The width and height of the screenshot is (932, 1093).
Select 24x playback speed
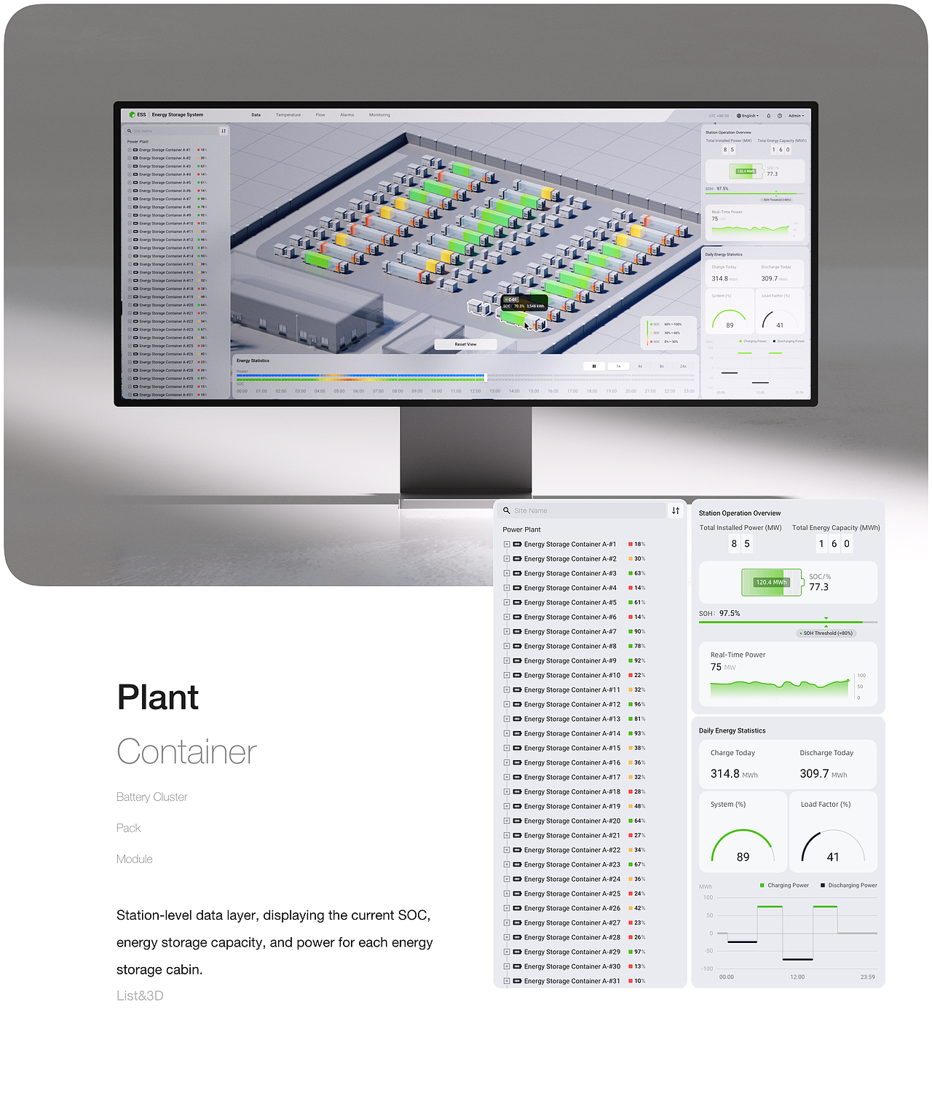click(683, 366)
